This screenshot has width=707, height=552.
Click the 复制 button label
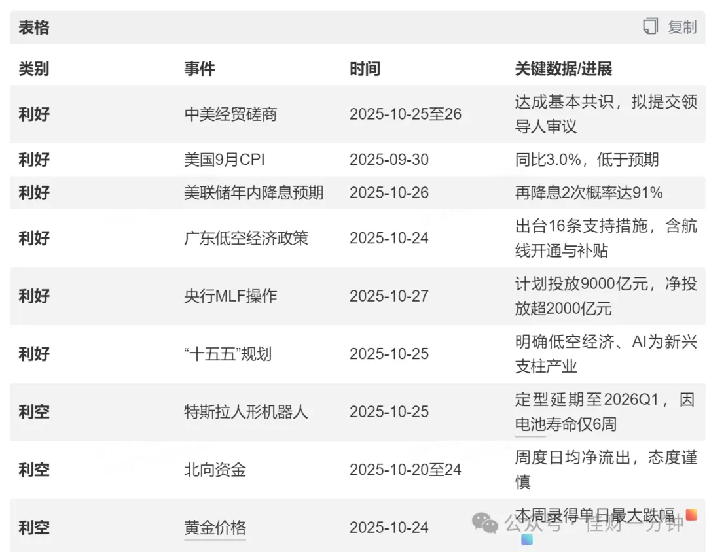682,27
